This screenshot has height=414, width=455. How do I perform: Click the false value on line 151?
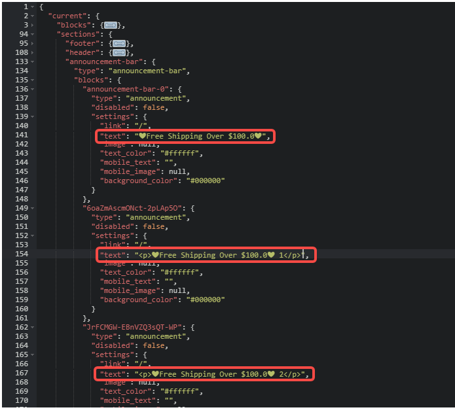click(153, 226)
